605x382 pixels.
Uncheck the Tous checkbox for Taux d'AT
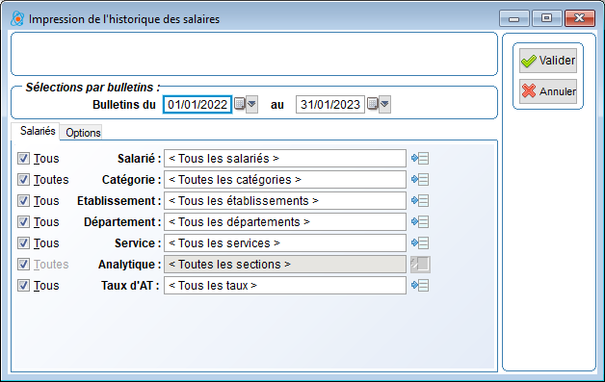pos(23,286)
